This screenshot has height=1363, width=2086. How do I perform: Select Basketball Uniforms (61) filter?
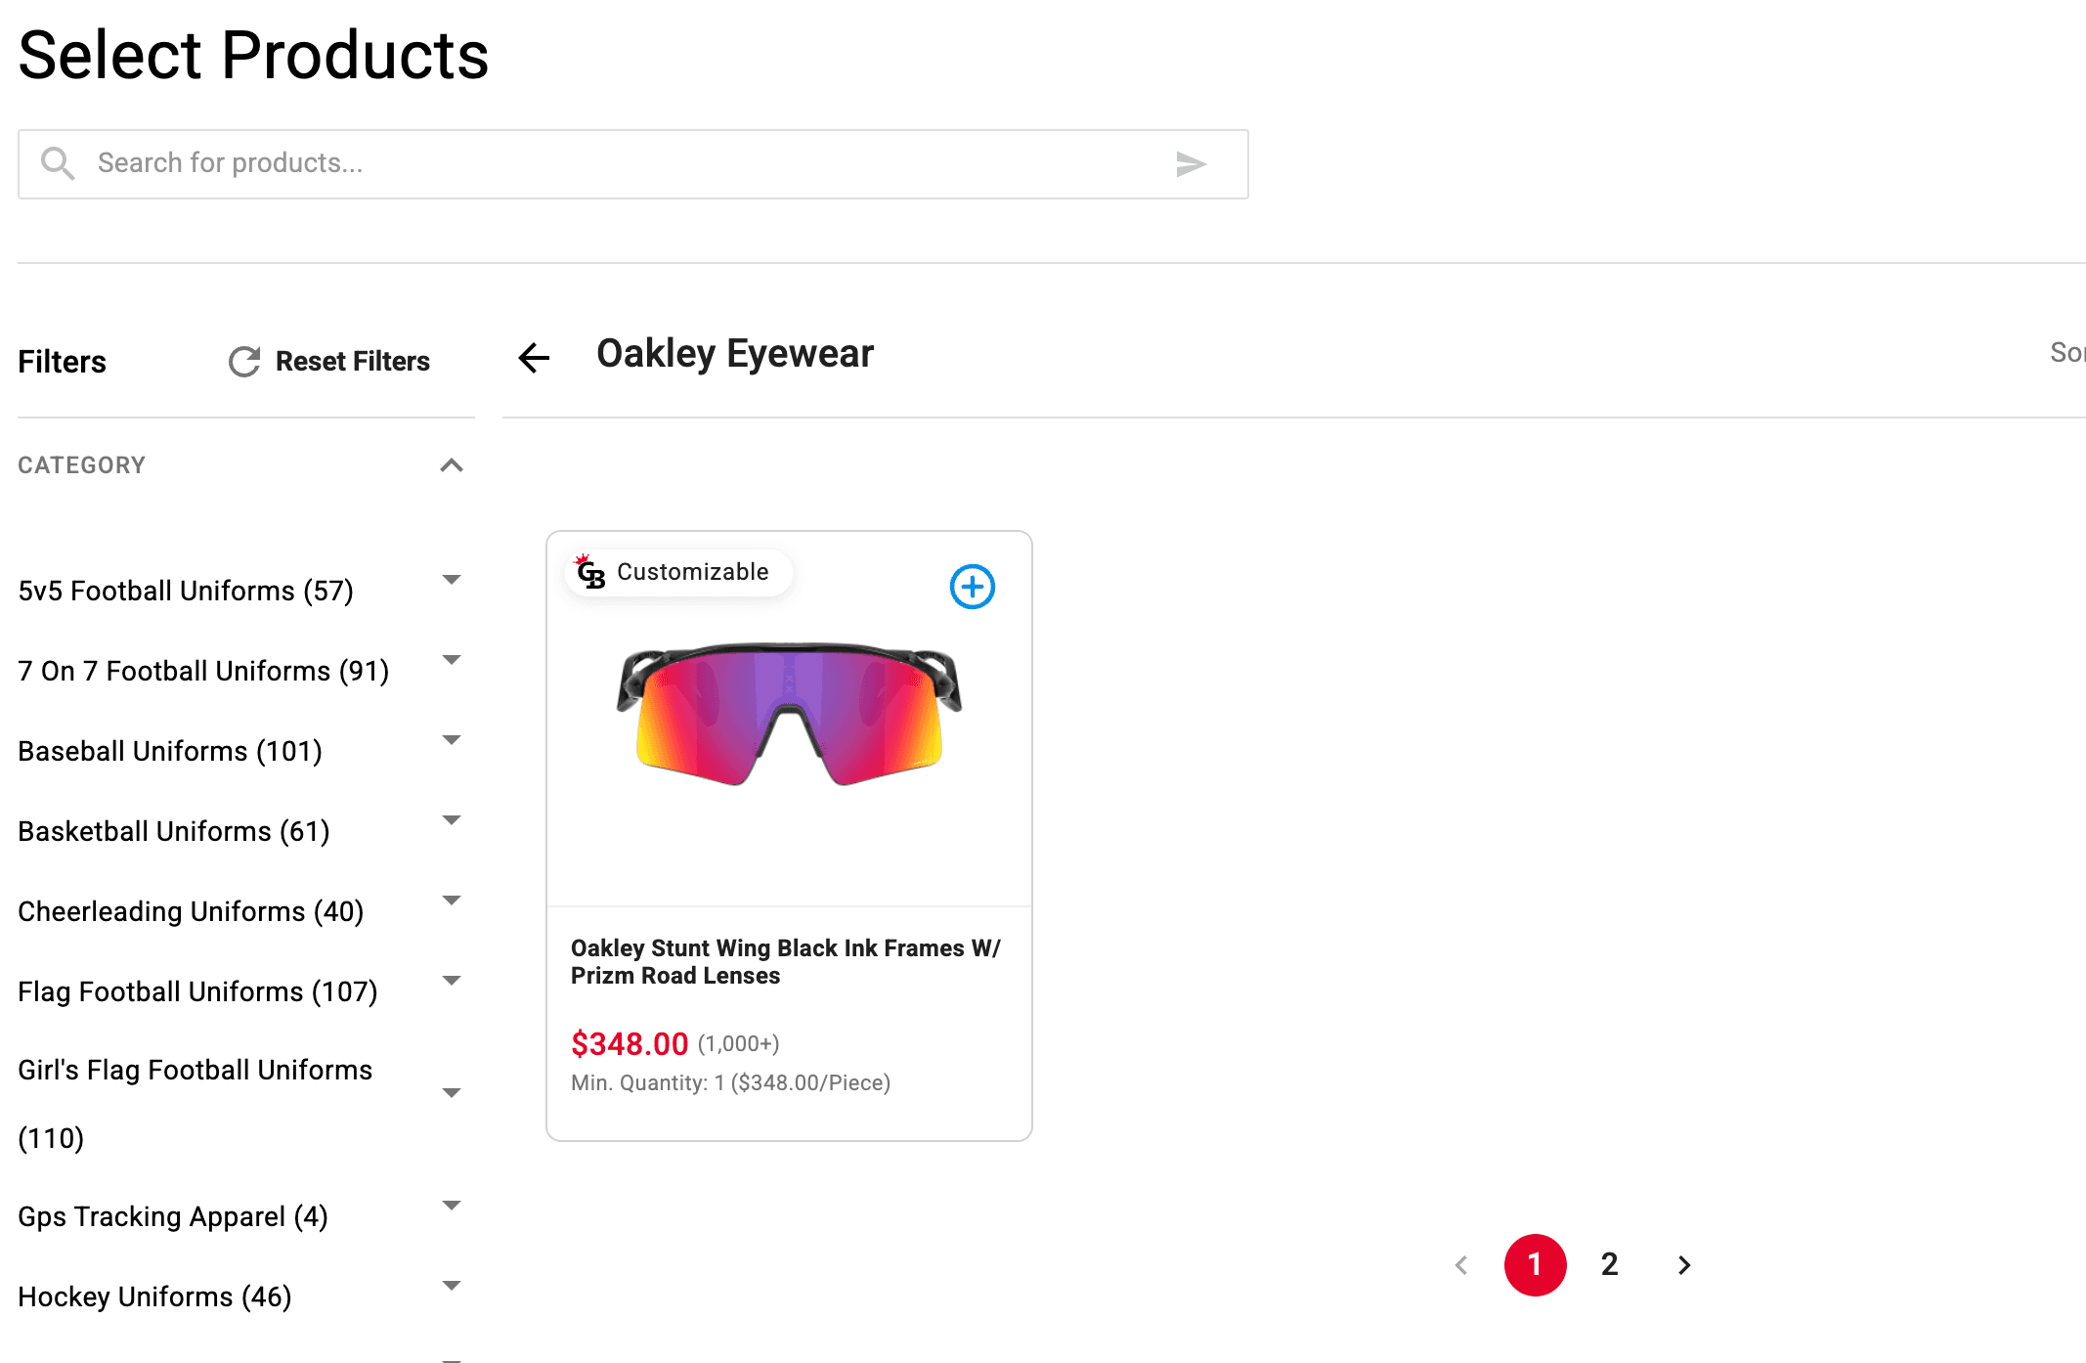(174, 832)
